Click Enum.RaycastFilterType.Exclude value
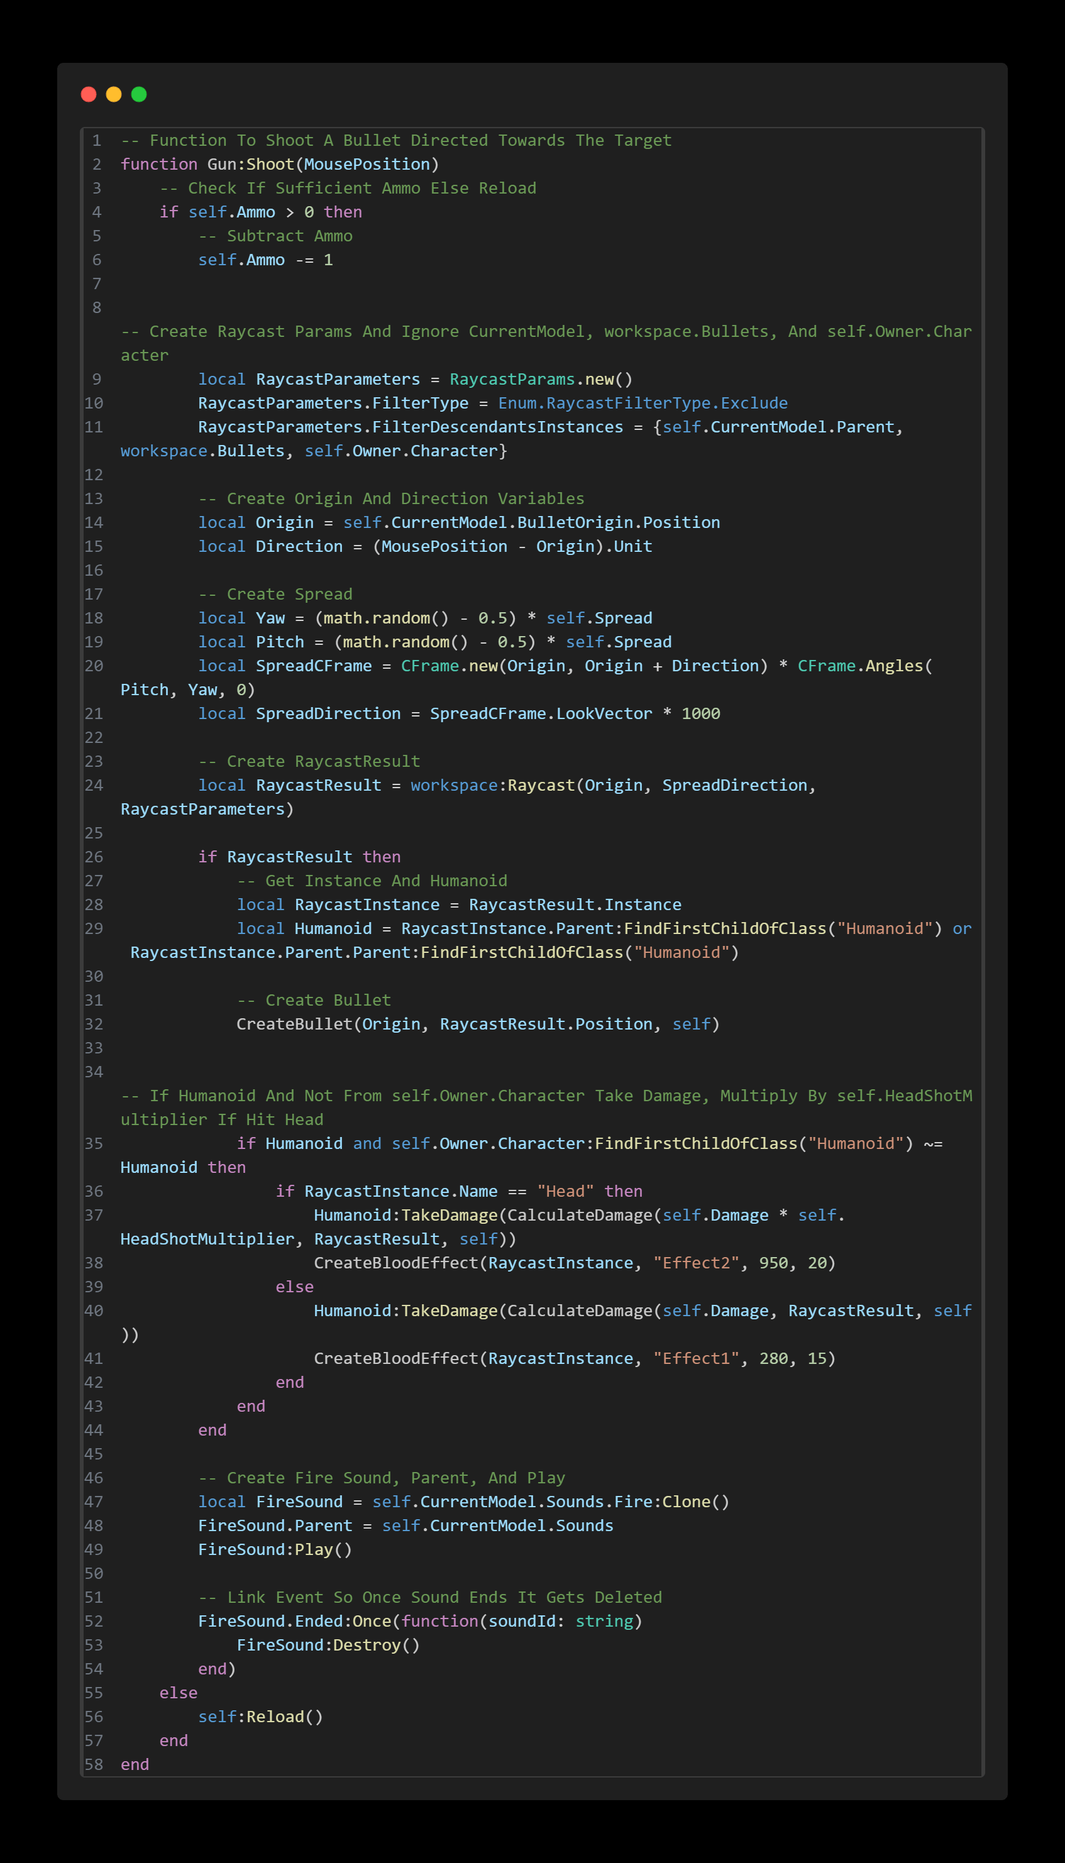This screenshot has width=1065, height=1863. (643, 404)
